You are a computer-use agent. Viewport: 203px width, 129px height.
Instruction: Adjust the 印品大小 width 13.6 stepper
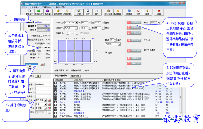click(103, 22)
